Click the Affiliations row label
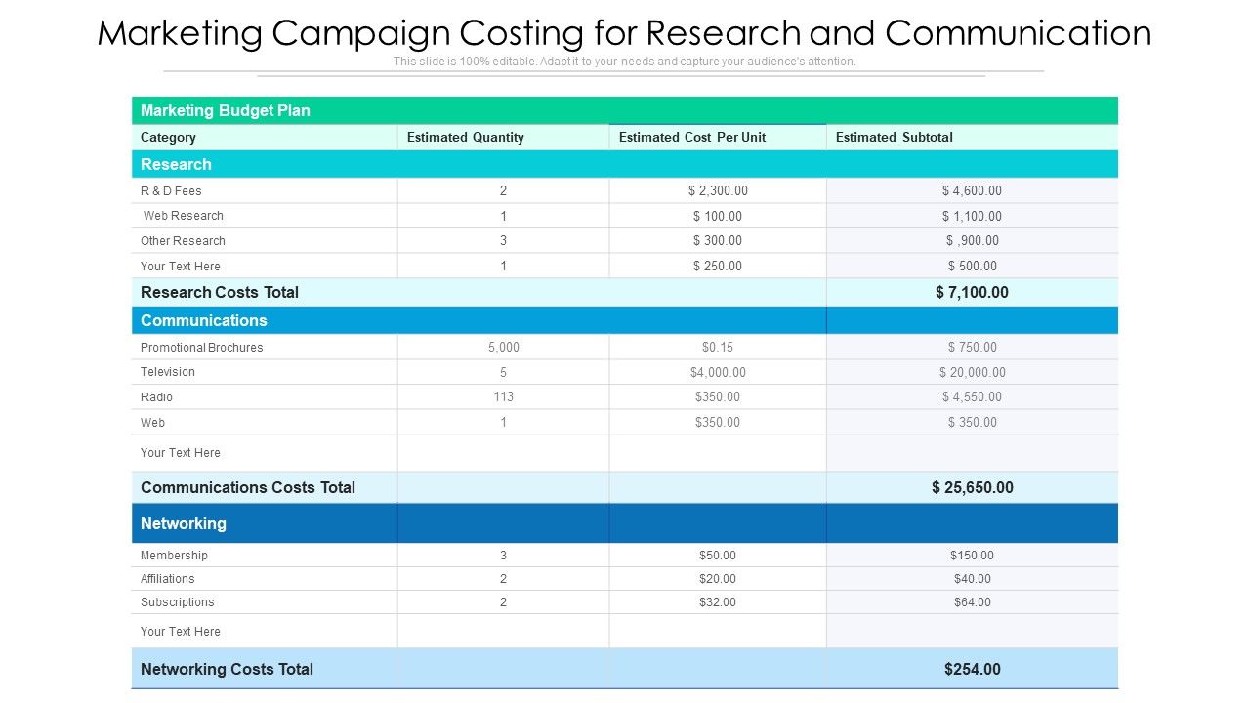This screenshot has width=1250, height=703. [168, 579]
